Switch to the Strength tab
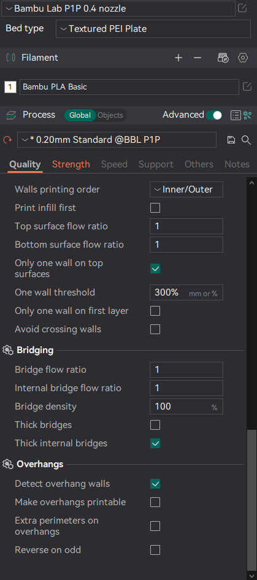Screen dimensions: 257x580 coord(71,164)
